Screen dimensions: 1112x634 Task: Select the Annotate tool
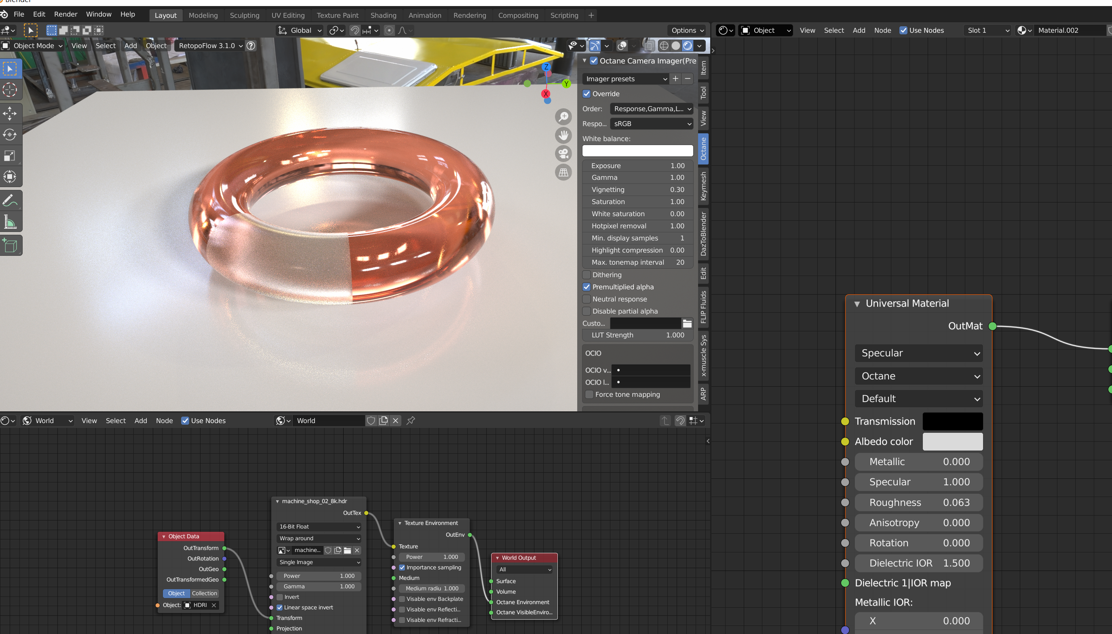point(10,201)
